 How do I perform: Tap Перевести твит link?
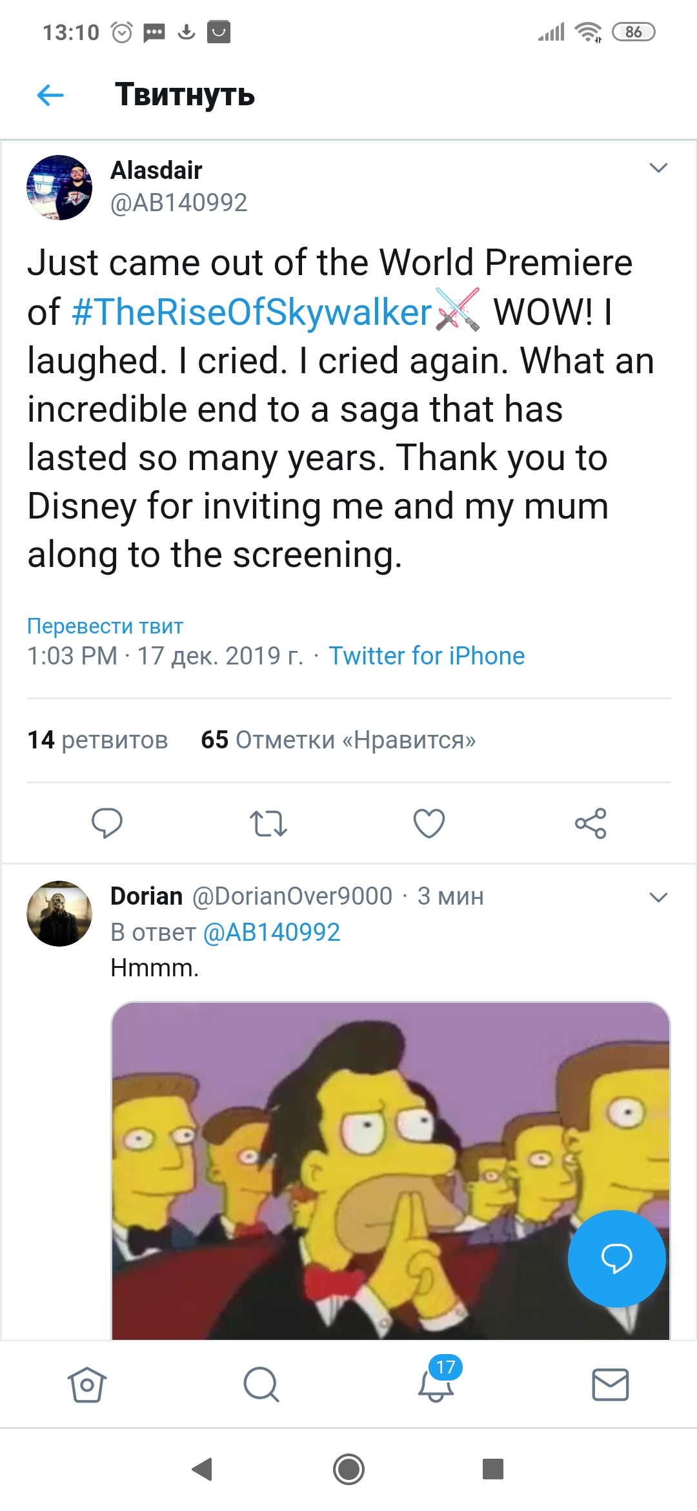click(105, 626)
